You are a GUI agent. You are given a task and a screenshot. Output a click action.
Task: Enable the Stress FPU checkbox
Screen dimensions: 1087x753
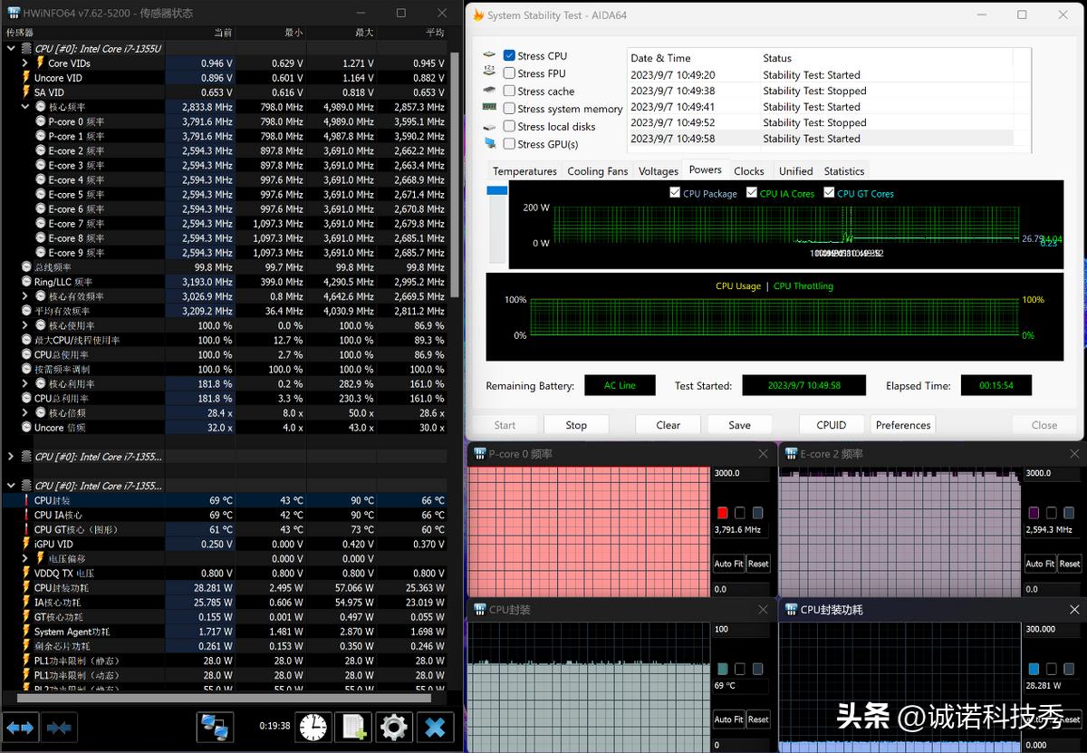509,73
